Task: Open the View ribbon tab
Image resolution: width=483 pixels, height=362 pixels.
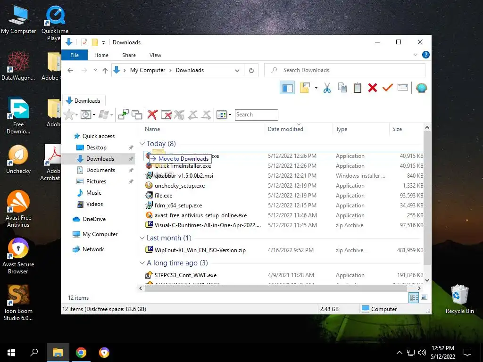Action: pos(155,55)
